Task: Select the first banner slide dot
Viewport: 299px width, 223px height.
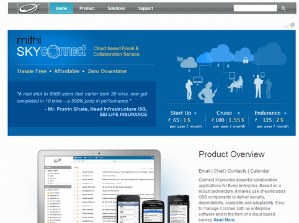Action: click(286, 25)
